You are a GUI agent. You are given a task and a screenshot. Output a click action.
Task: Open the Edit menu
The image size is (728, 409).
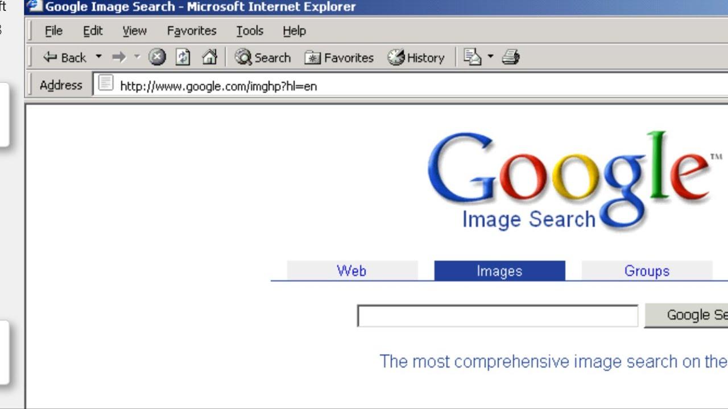[93, 31]
